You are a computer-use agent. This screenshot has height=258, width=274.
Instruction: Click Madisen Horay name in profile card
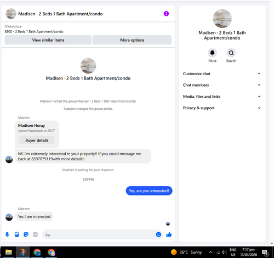(31, 126)
